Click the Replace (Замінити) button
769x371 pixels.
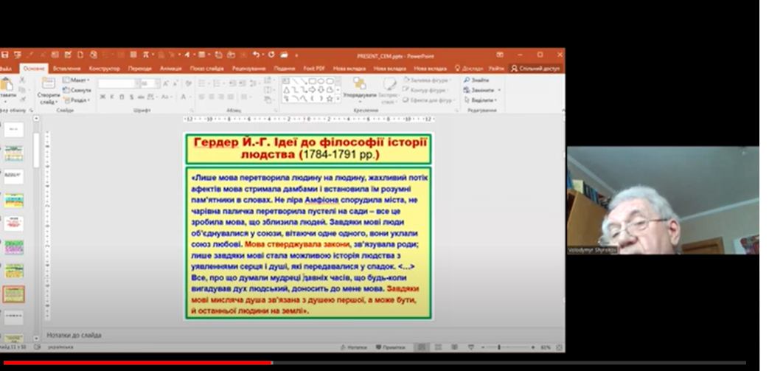[483, 90]
